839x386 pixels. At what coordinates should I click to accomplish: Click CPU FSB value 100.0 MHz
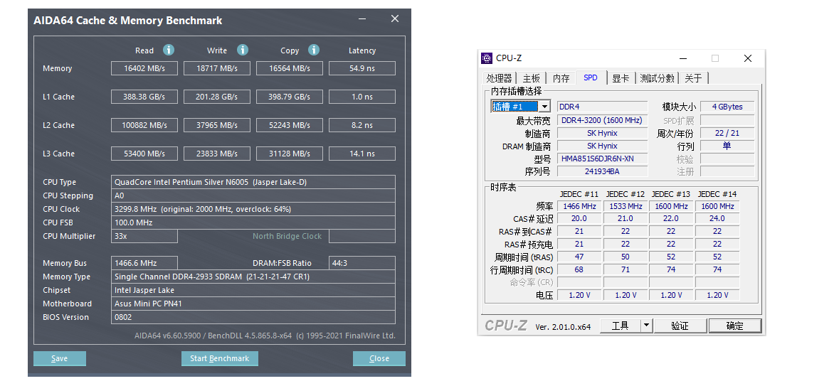pyautogui.click(x=253, y=223)
